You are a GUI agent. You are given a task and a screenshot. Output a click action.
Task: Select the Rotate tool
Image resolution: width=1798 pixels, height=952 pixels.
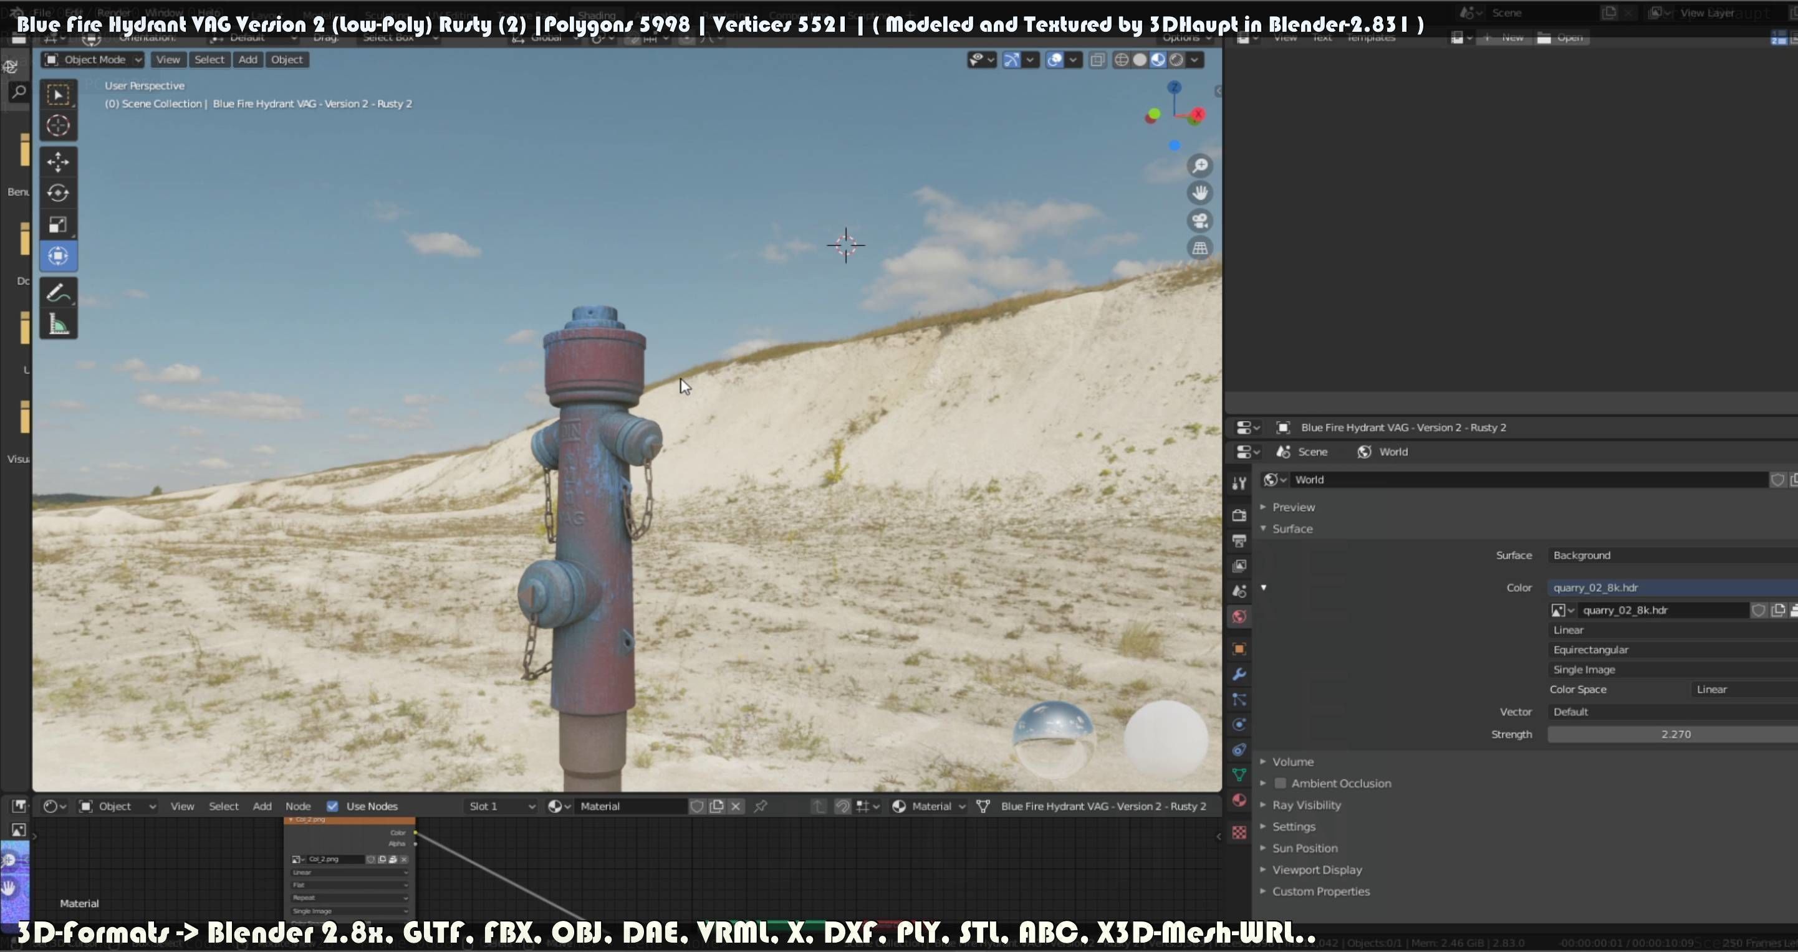[59, 193]
